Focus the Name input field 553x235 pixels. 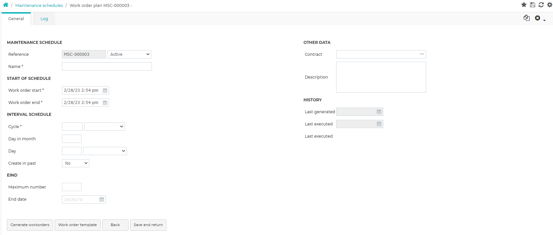(107, 66)
